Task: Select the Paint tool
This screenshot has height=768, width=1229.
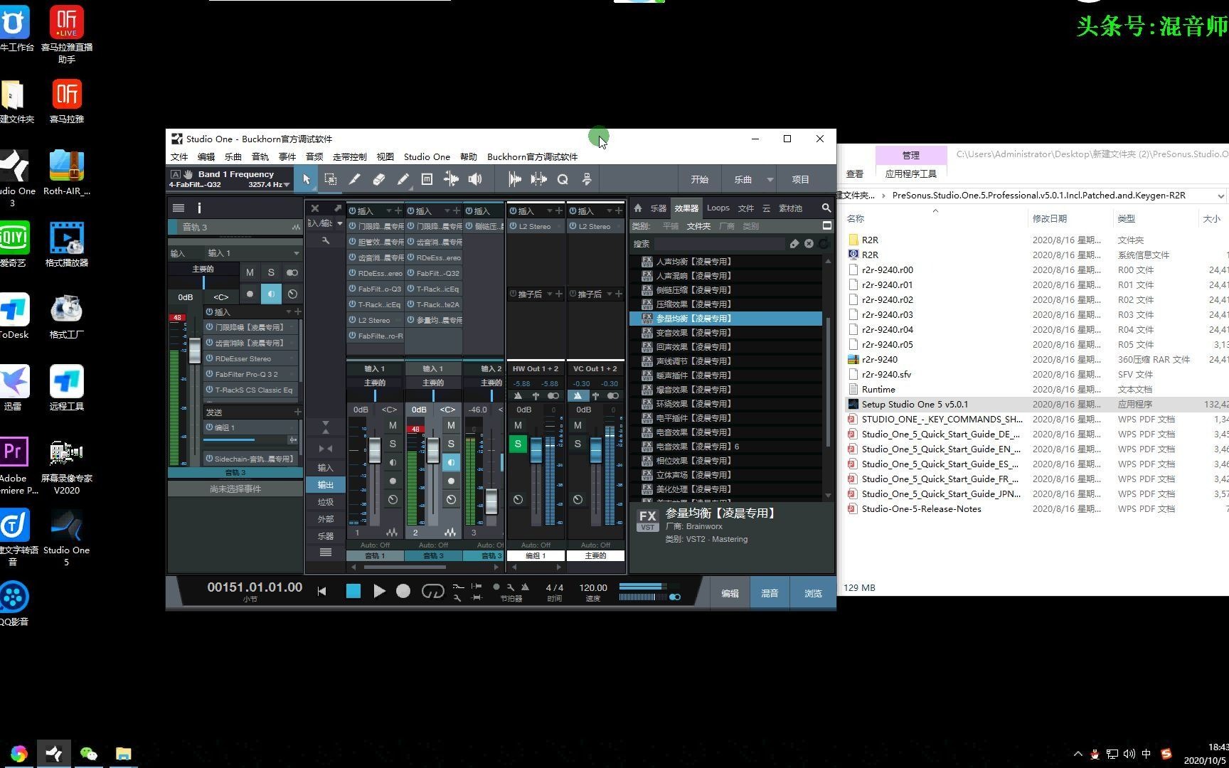Action: point(403,179)
